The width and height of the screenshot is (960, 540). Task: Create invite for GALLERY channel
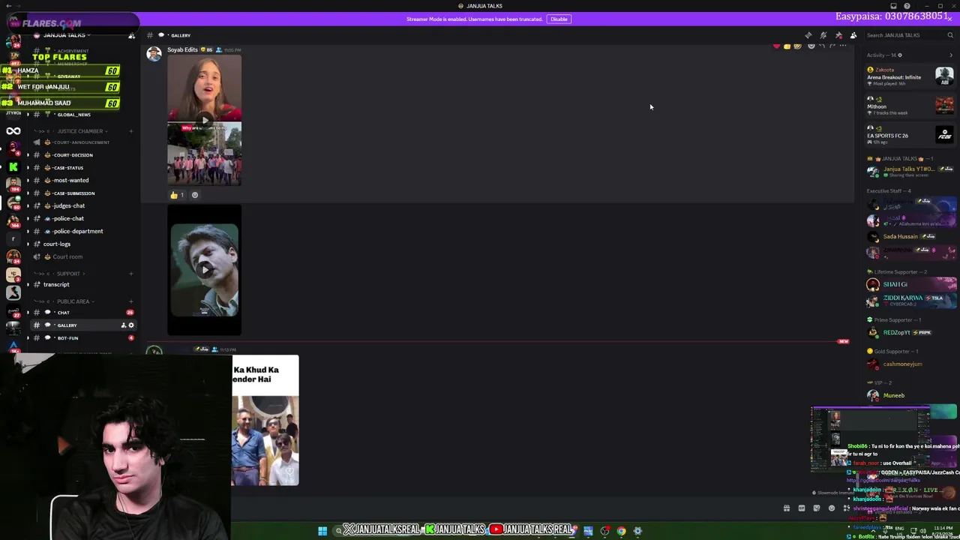[124, 325]
